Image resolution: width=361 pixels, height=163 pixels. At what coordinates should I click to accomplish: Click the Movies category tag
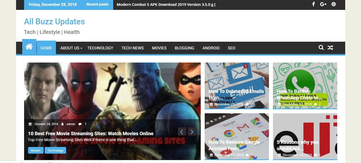(x=36, y=150)
